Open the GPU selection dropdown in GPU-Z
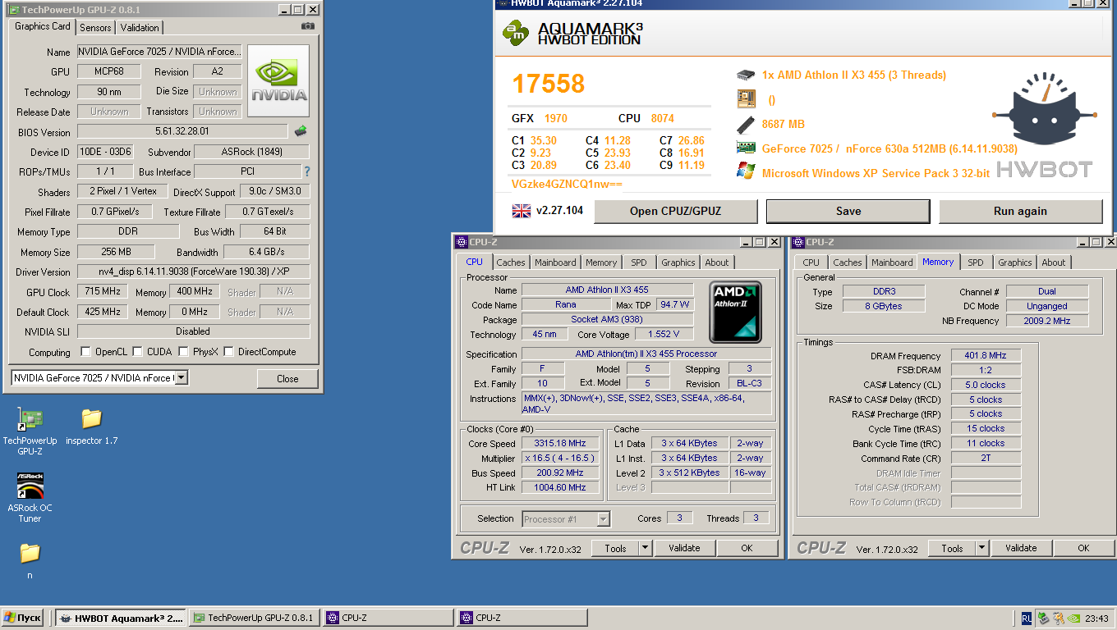 [x=182, y=378]
